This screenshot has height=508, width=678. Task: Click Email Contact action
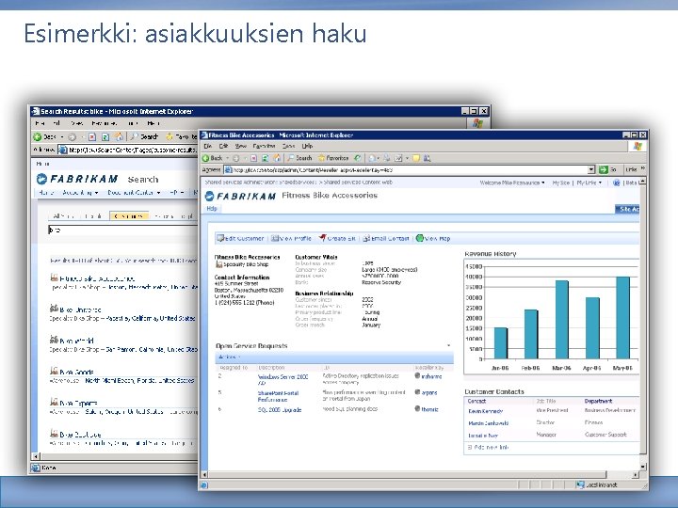click(386, 238)
